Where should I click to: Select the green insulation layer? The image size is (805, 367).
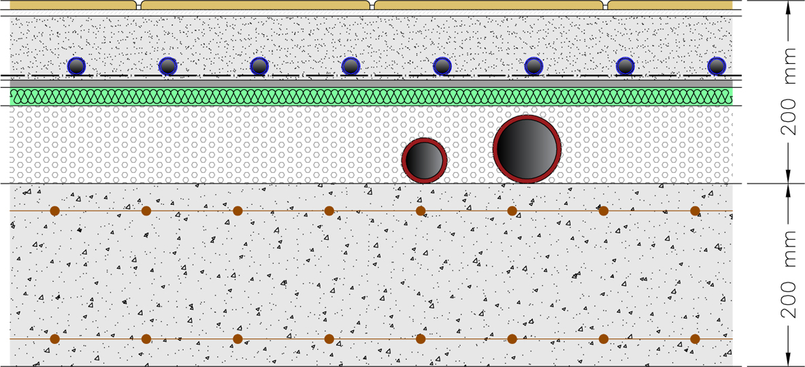point(371,95)
